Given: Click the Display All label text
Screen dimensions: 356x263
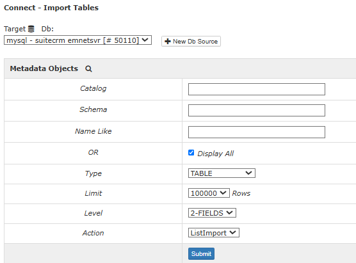Looking at the screenshot, I should click(x=216, y=154).
